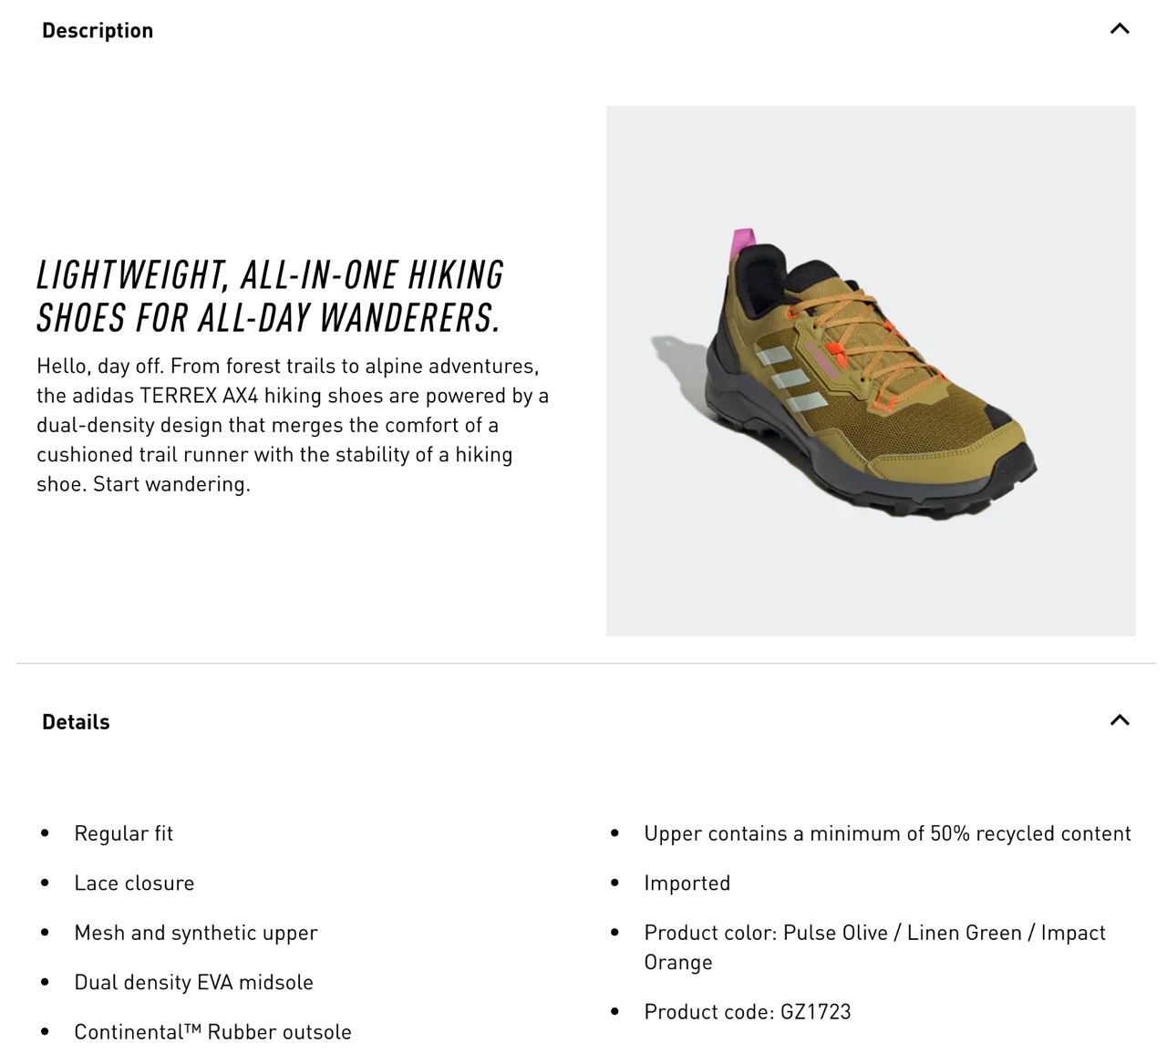The image size is (1167, 1064).
Task: Click "Mesh and synthetic upper" detail
Action: pyautogui.click(x=196, y=933)
